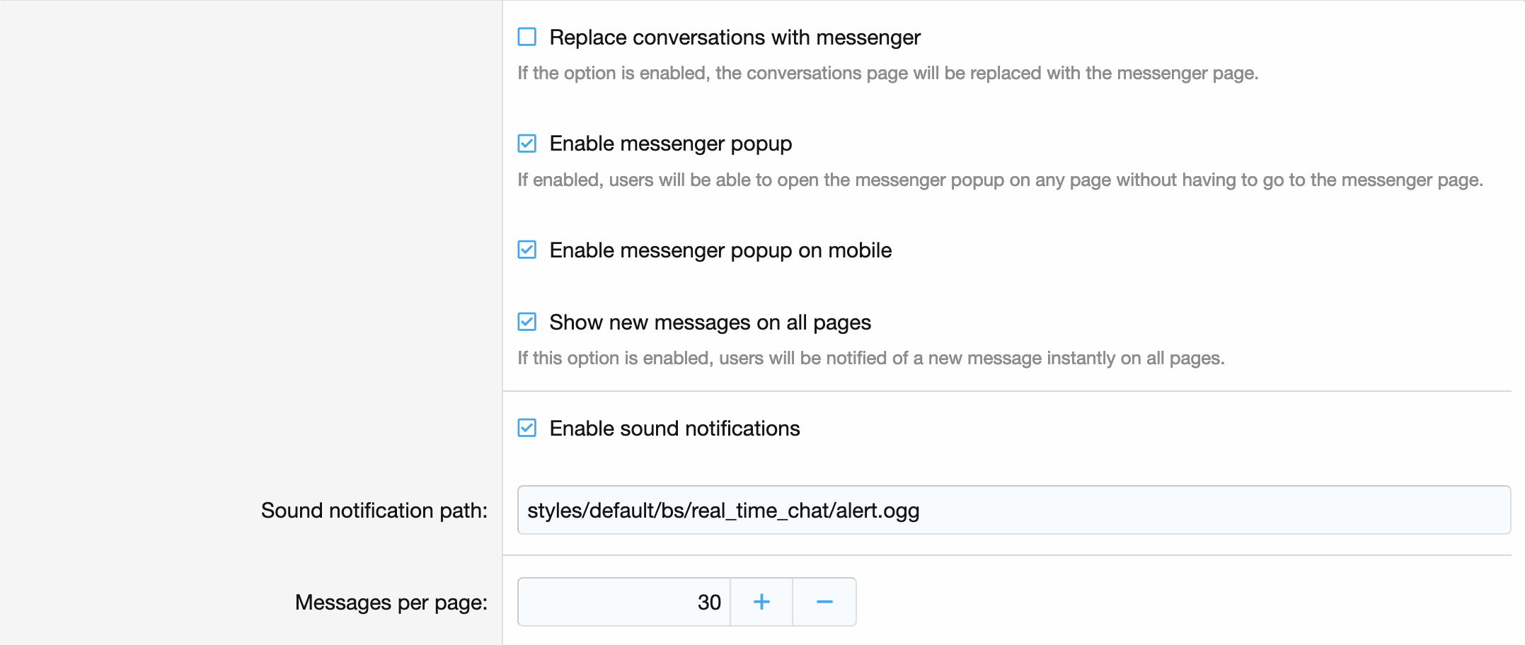Click empty space right of alert.ogg path

[1203, 510]
